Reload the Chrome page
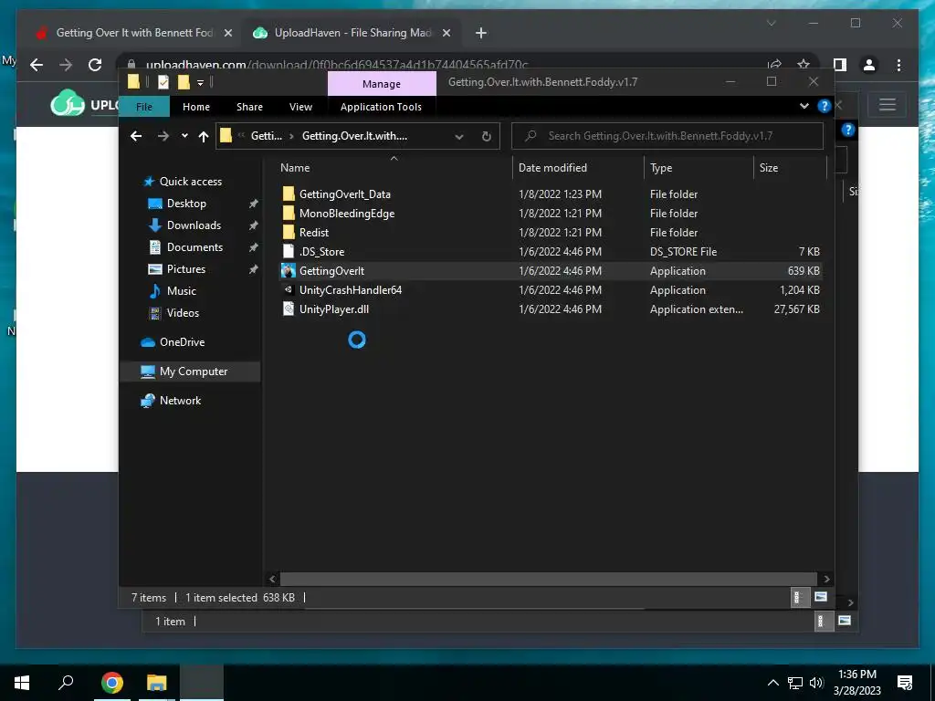This screenshot has width=935, height=701. (x=95, y=65)
